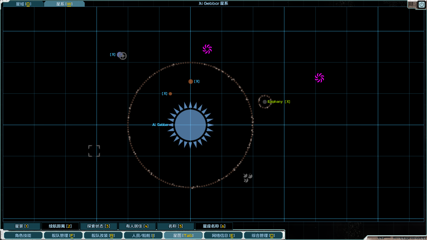Image resolution: width=427 pixels, height=240 pixels.
Task: Open the 角色技能 character skills screen
Action: [x=23, y=236]
